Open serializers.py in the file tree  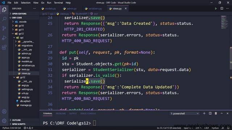point(28,65)
